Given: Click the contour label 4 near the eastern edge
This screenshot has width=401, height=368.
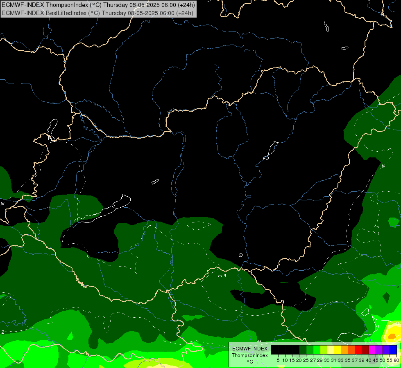Looking at the screenshot, I should click(x=383, y=166).
